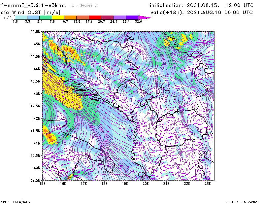Viewport: 264px width, 204px height.
Task: Click the 40N latitude label
Action: [37, 168]
